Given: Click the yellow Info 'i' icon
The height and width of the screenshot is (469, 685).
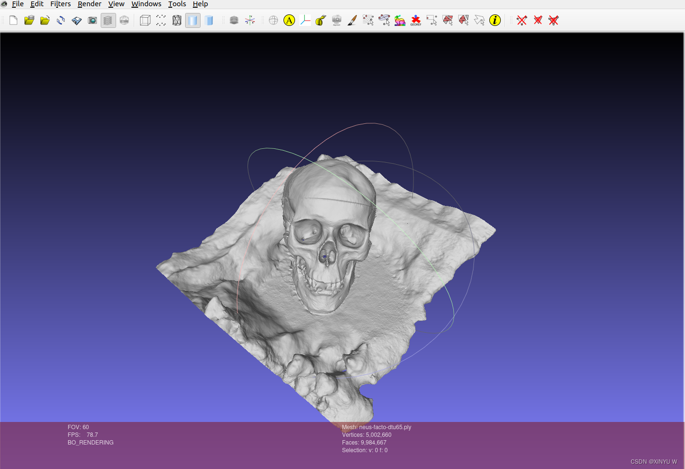Looking at the screenshot, I should [x=495, y=20].
